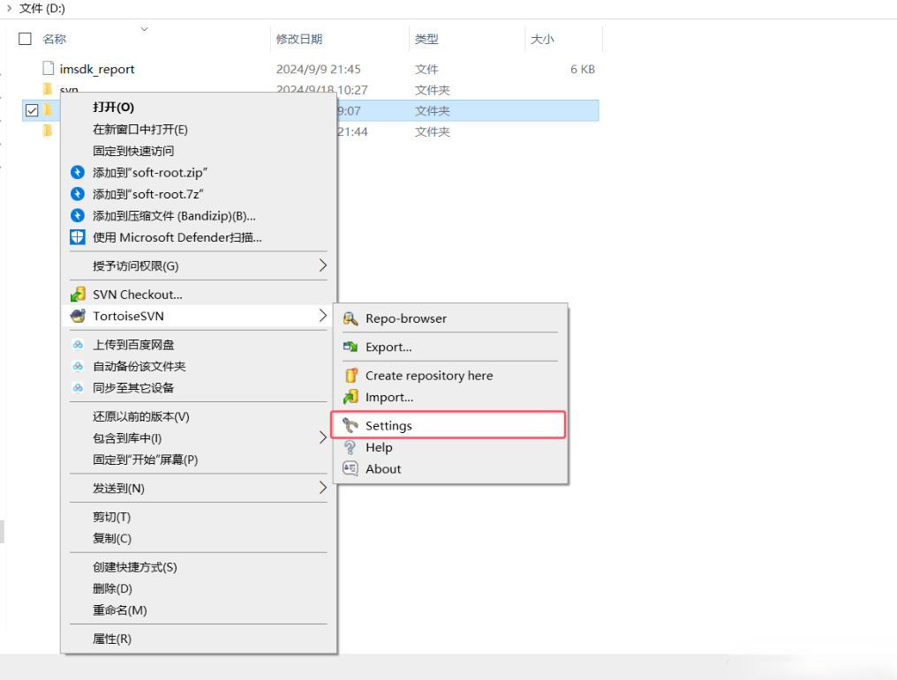897x680 pixels.
Task: Sort by the 类型 column header
Action: [426, 39]
